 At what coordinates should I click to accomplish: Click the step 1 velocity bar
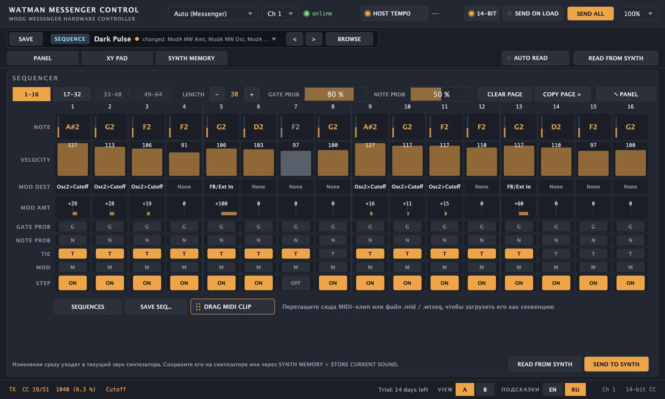click(x=72, y=159)
